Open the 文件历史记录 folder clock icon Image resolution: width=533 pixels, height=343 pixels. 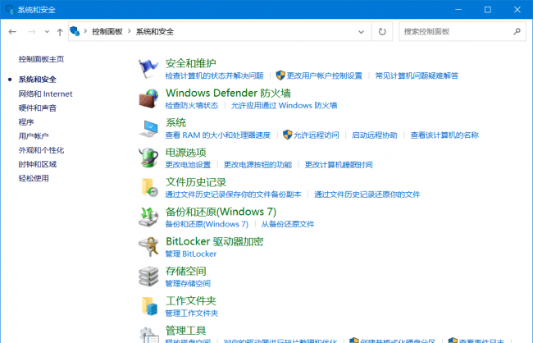(x=149, y=187)
